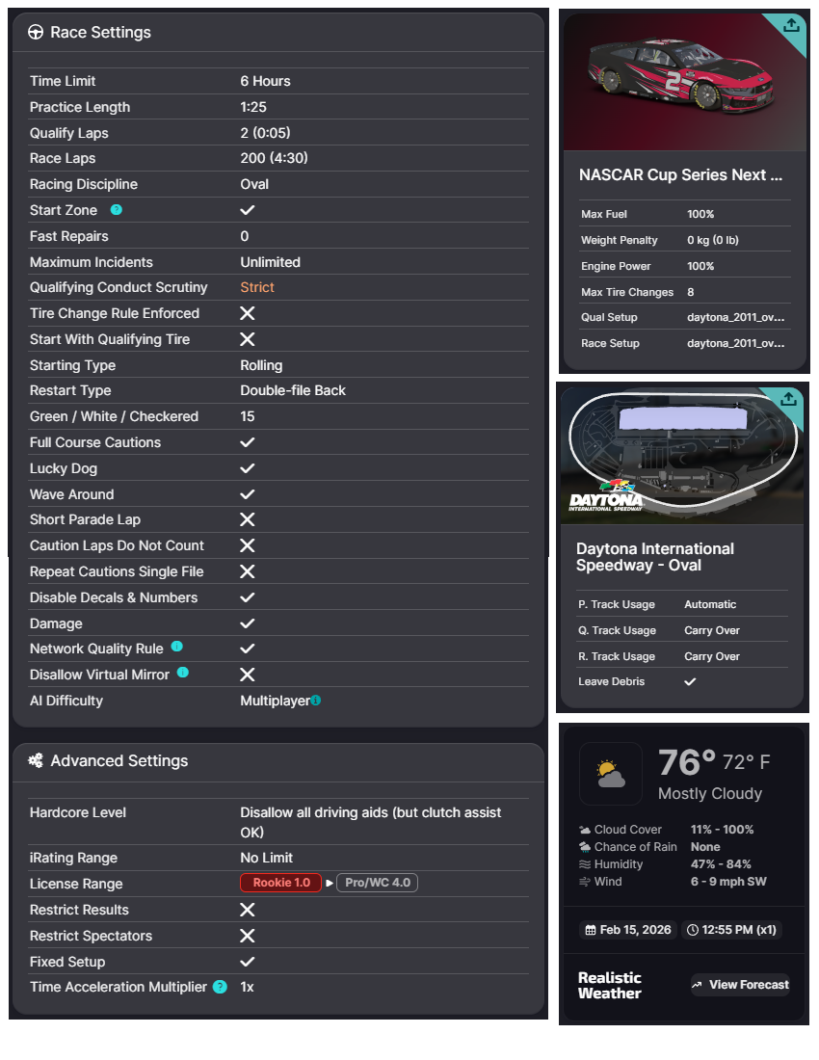This screenshot has height=1060, width=819.
Task: Toggle the Leave Debris checkmark
Action: click(x=690, y=682)
